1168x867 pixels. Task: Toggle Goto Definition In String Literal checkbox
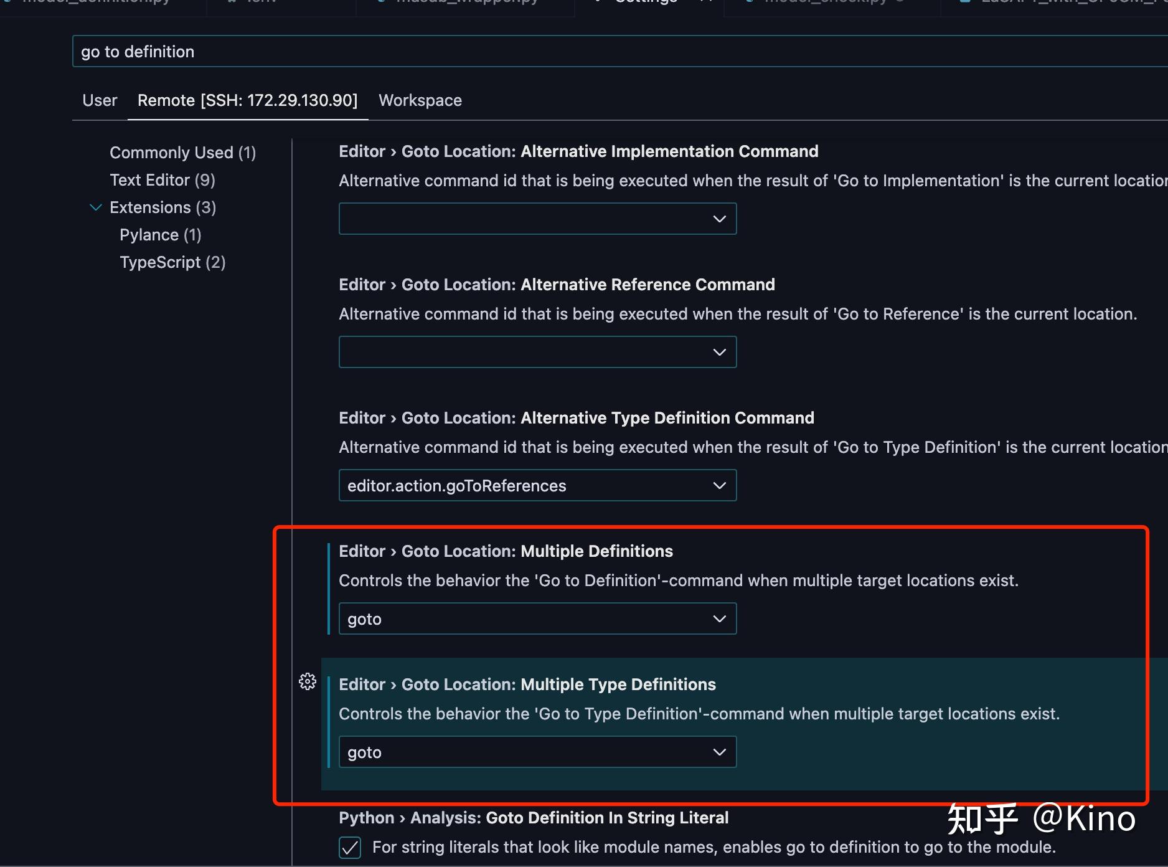[x=350, y=848]
